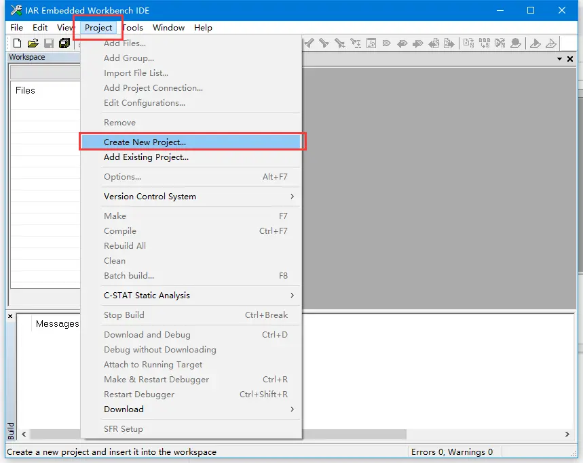Click the Debug without Downloading toolbar icon
Screen dimensions: 583x463
[x=551, y=43]
